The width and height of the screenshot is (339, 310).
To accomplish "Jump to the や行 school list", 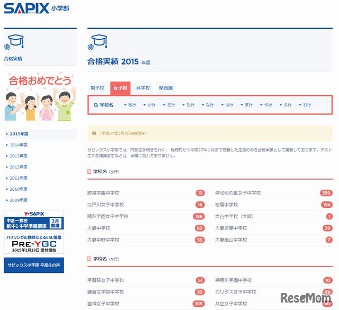I will pos(266,105).
